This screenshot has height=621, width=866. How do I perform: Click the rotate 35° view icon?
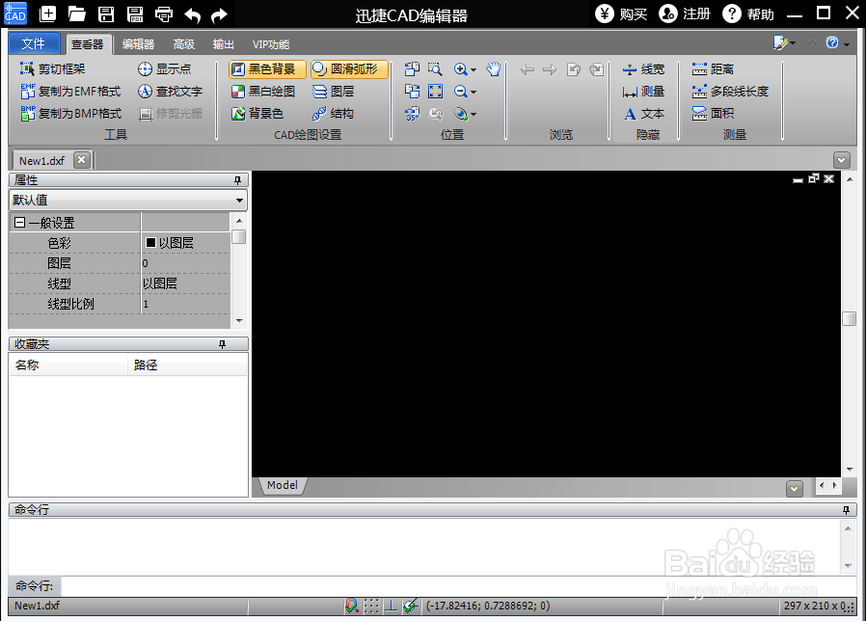412,113
